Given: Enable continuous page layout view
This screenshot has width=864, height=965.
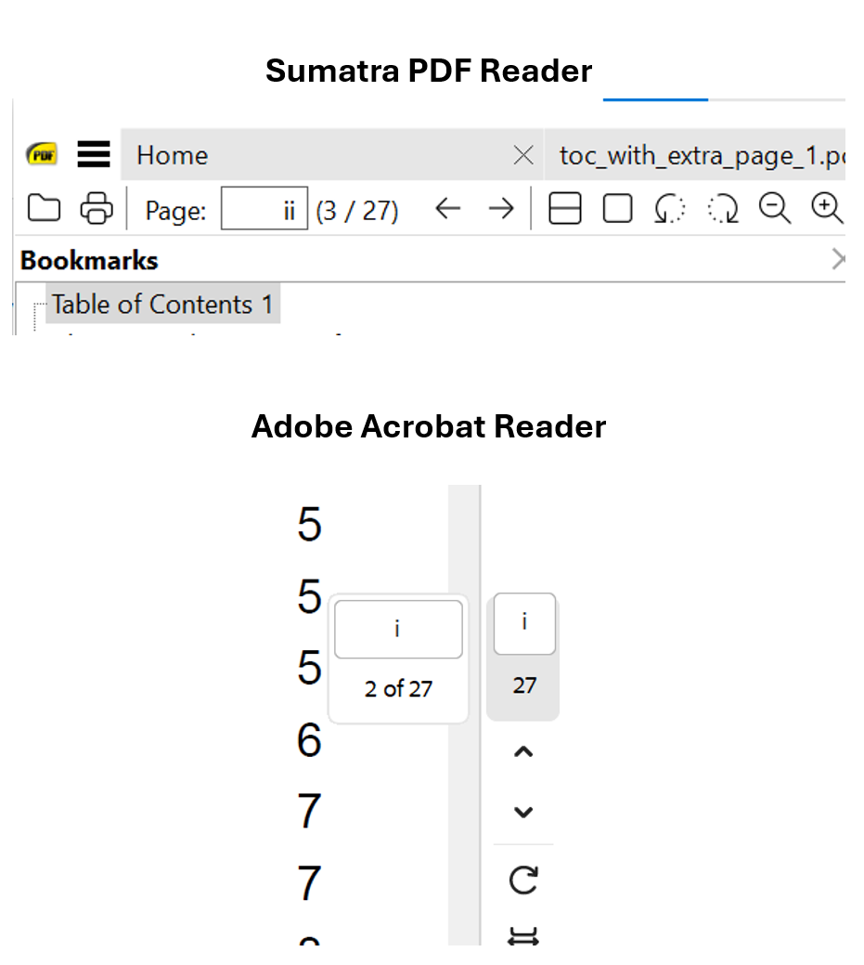Looking at the screenshot, I should [565, 209].
